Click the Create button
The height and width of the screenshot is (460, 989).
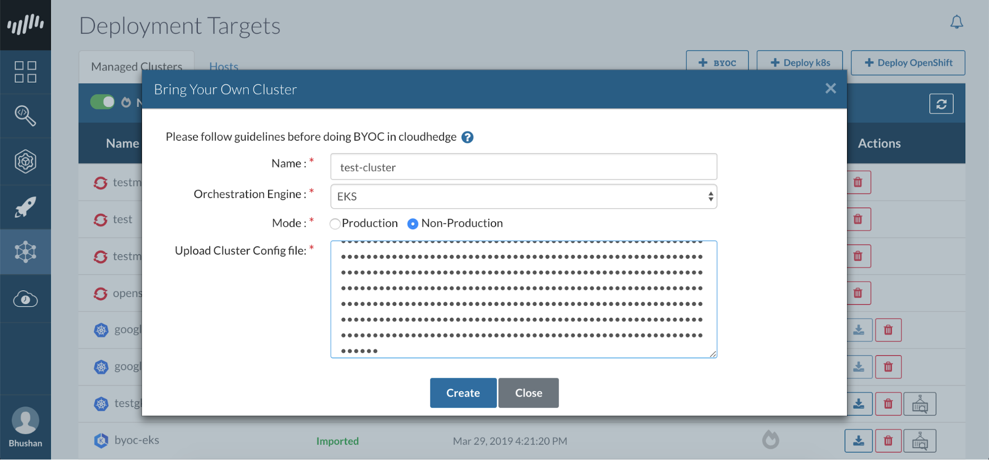click(463, 393)
